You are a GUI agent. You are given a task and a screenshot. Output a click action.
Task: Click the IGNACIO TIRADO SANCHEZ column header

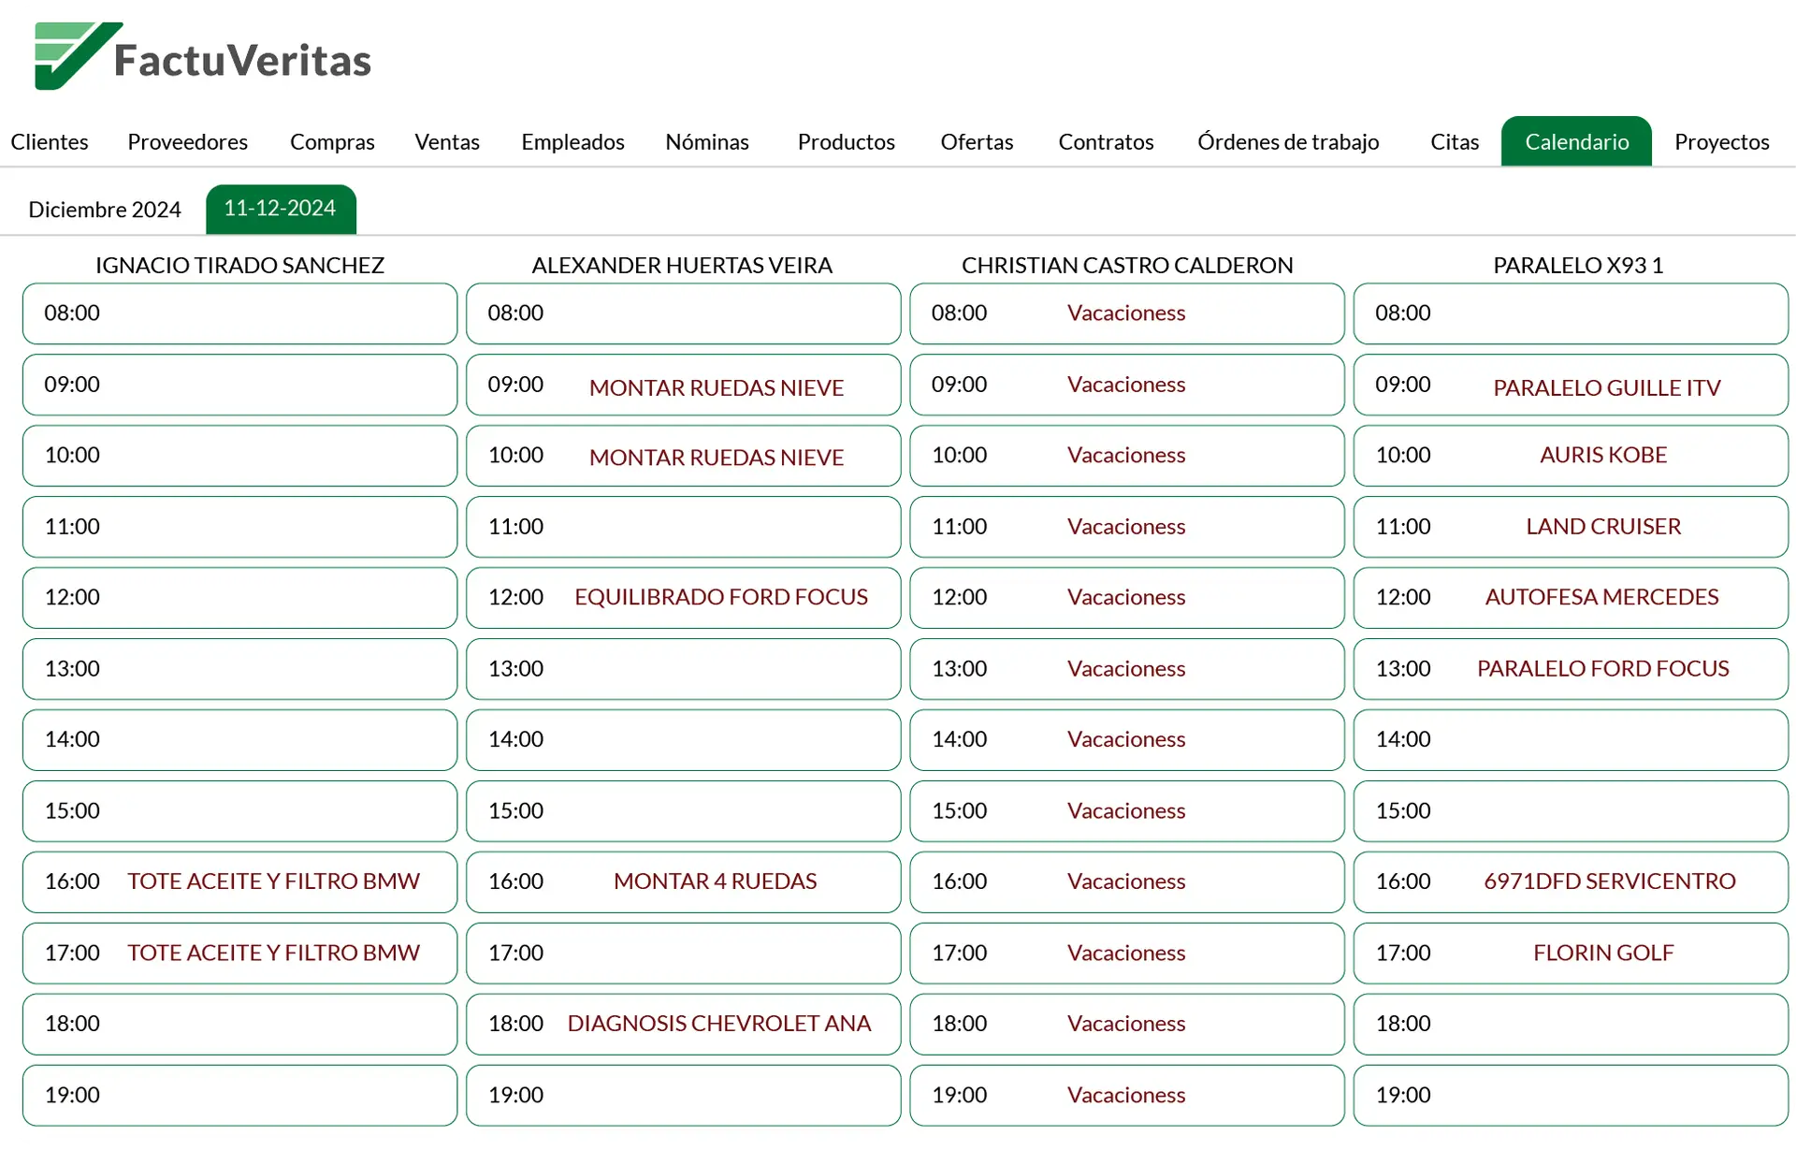click(x=239, y=266)
